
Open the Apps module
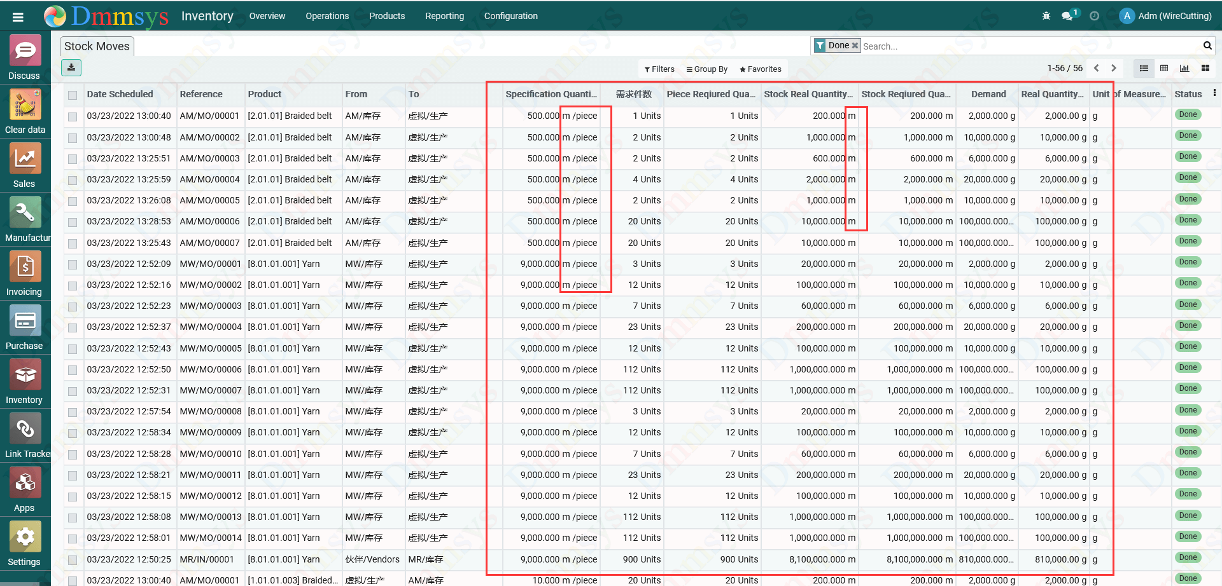click(25, 490)
